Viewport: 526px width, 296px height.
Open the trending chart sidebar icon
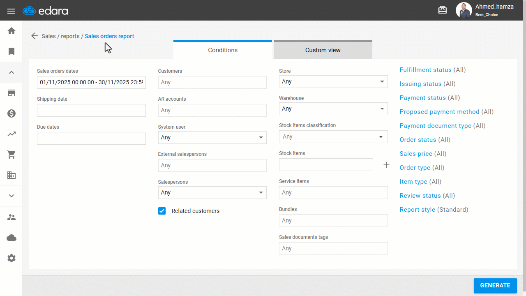click(12, 134)
